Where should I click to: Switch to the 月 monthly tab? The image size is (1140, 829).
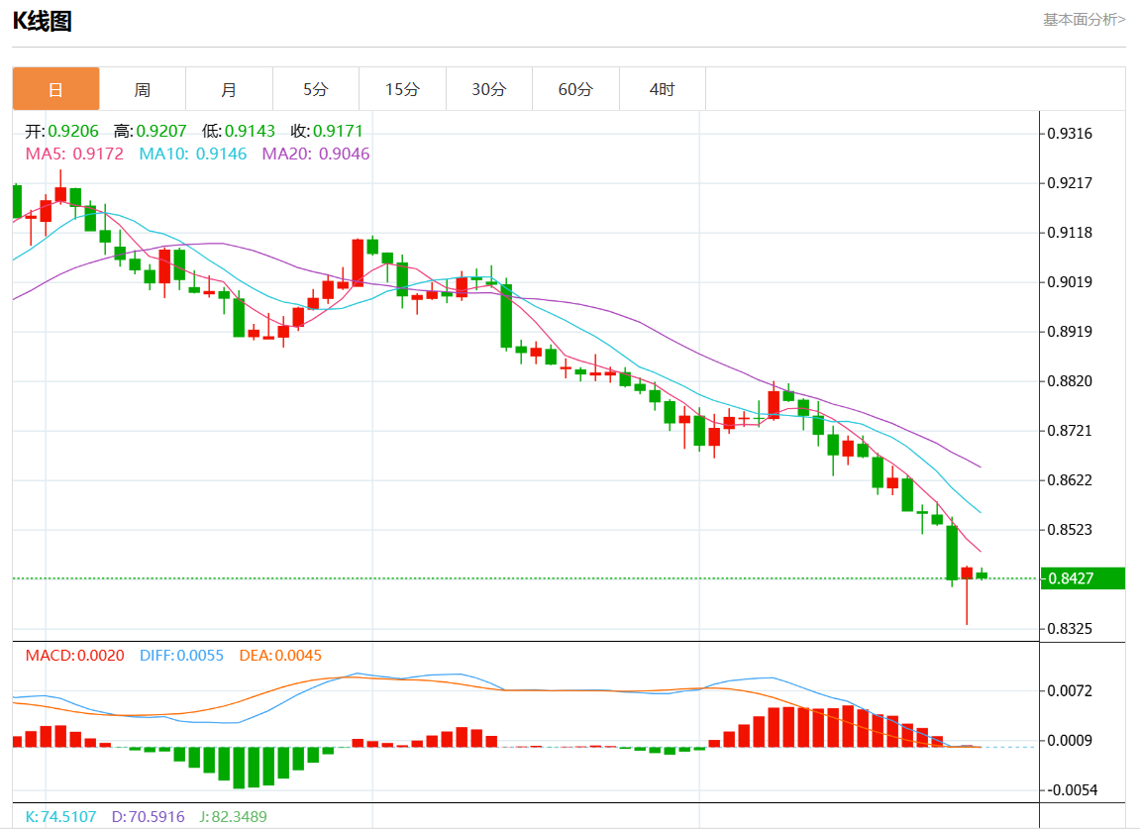coord(229,89)
